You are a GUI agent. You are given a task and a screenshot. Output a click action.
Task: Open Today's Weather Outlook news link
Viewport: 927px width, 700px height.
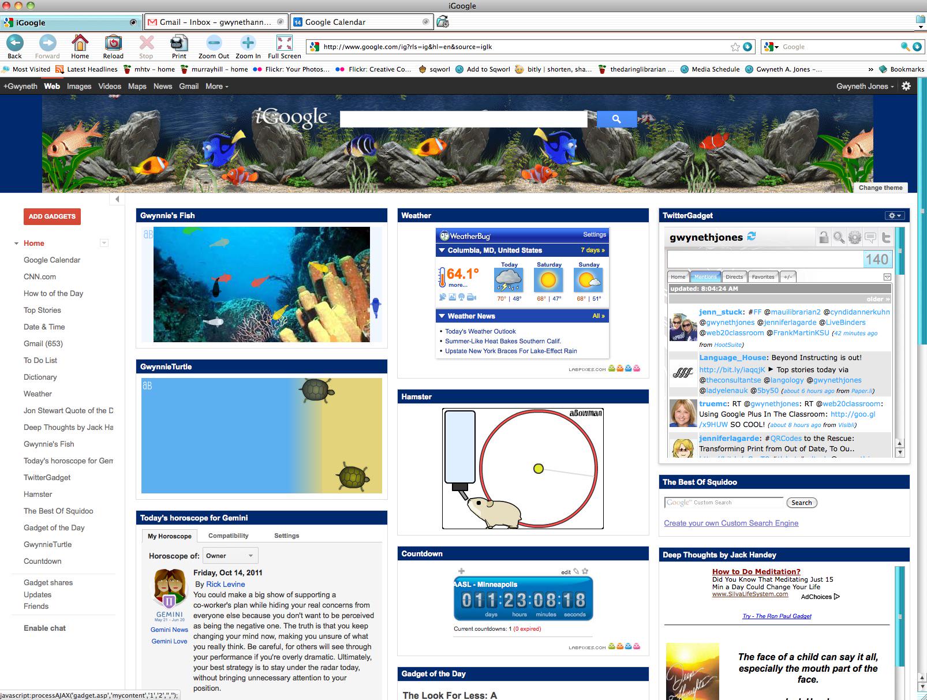coord(480,331)
